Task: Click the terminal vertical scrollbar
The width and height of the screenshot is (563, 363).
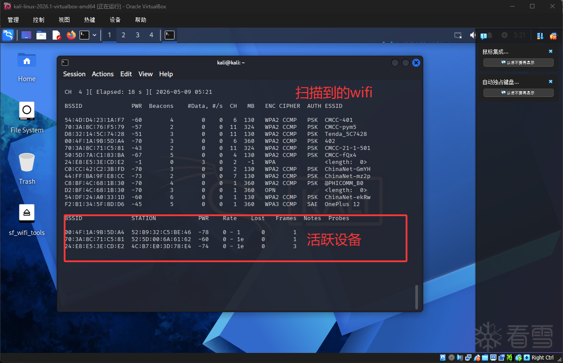Action: coord(417,297)
